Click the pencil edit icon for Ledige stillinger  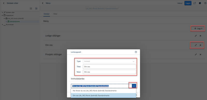coord(196,36)
